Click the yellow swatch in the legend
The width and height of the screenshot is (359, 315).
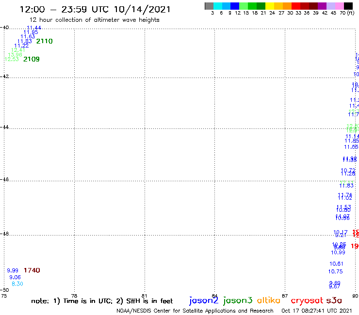tap(270, 6)
